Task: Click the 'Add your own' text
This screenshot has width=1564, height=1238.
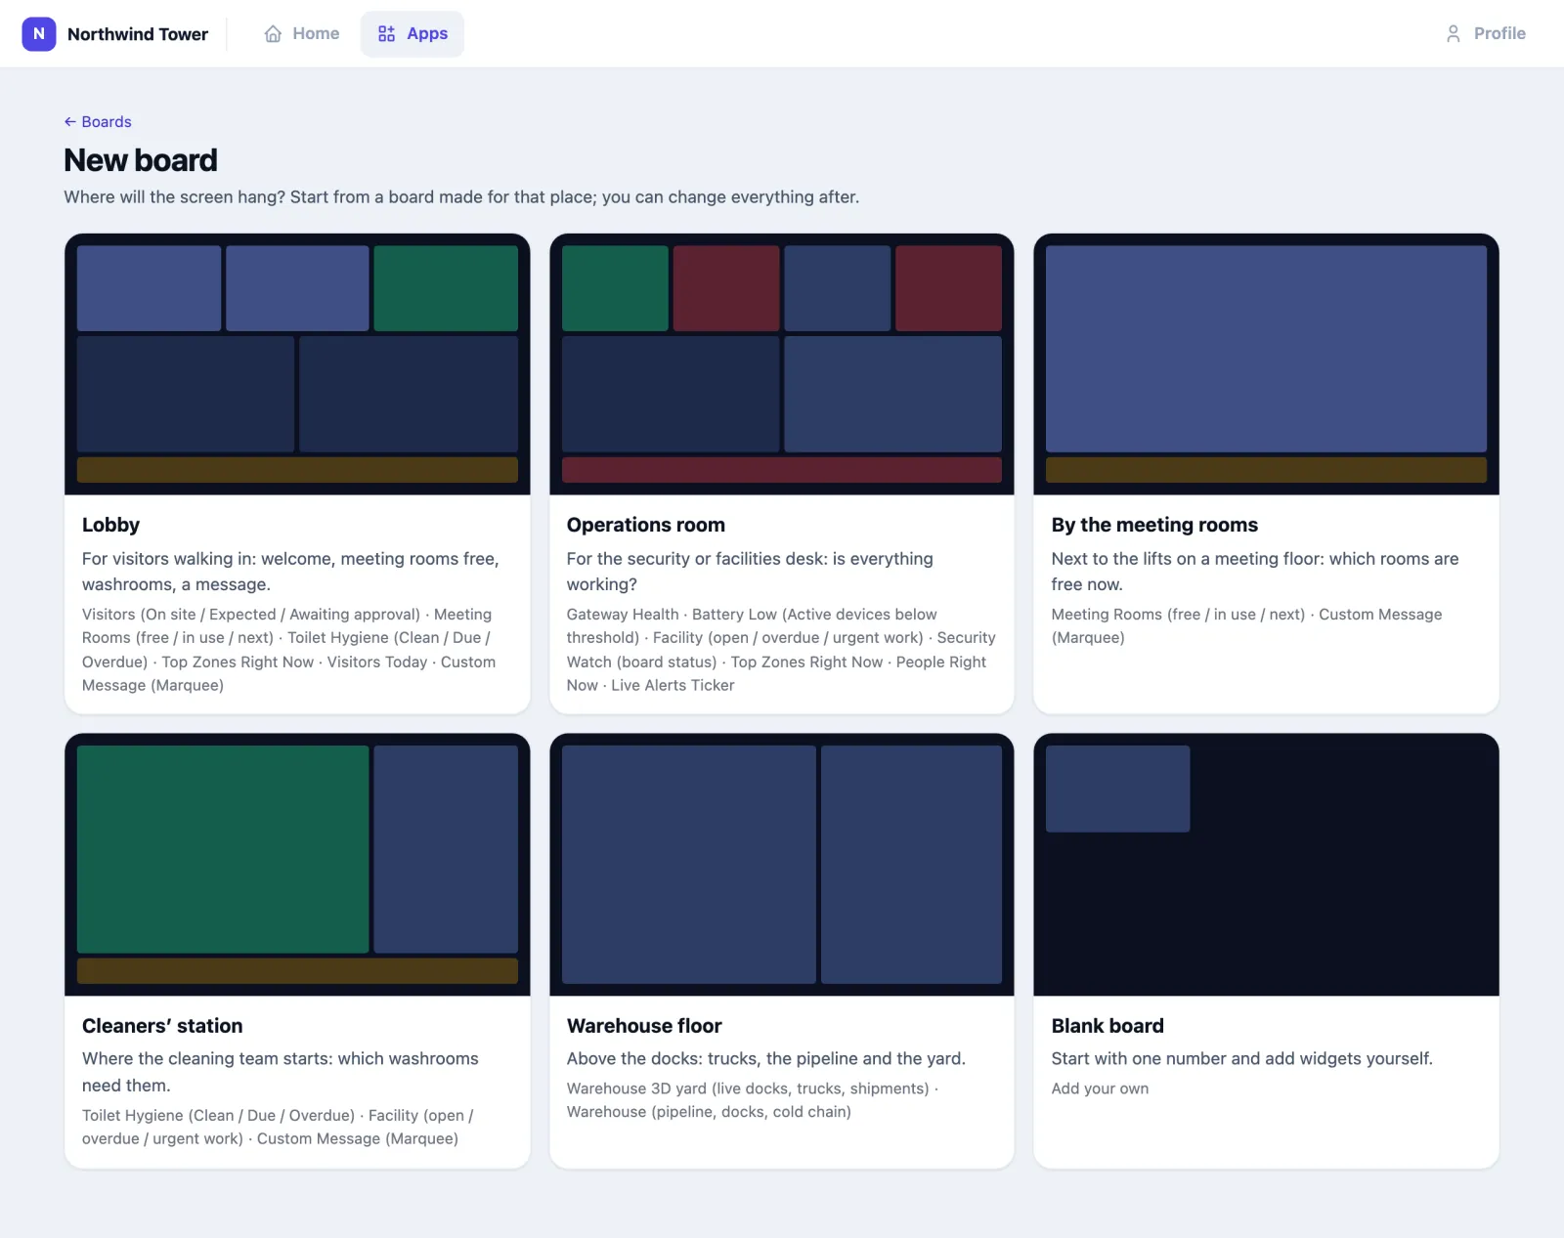Action: click(1100, 1089)
